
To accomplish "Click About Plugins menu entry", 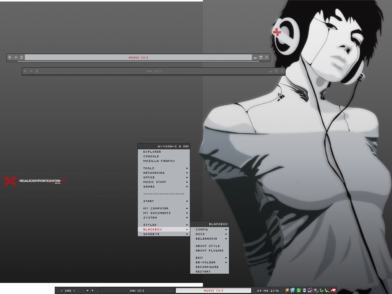I will point(209,250).
